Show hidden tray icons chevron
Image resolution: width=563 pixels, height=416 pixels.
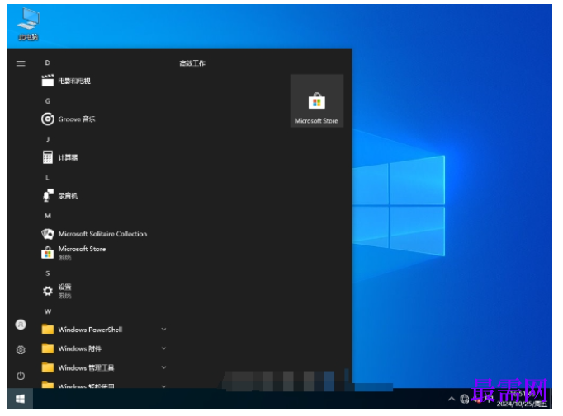452,399
